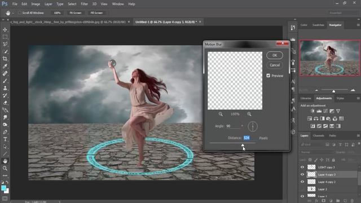The height and width of the screenshot is (203, 361).
Task: Open the foreground cyan color swatch
Action: [x=4, y=188]
